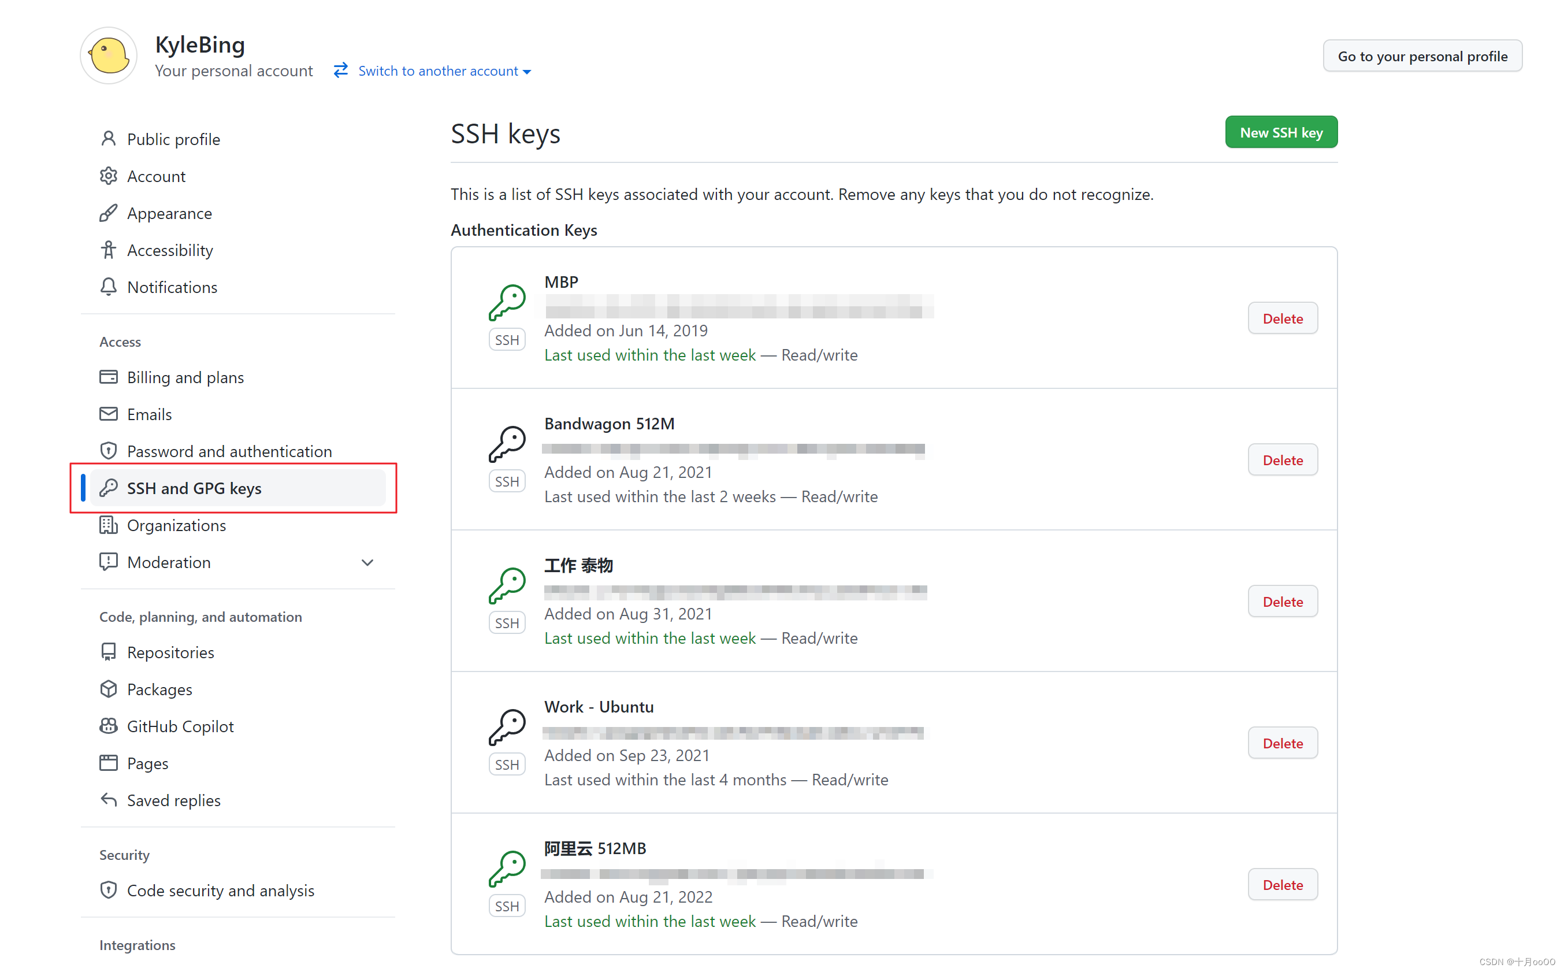Click the key icon for Work - Ubuntu
This screenshot has width=1564, height=972.
click(x=507, y=727)
